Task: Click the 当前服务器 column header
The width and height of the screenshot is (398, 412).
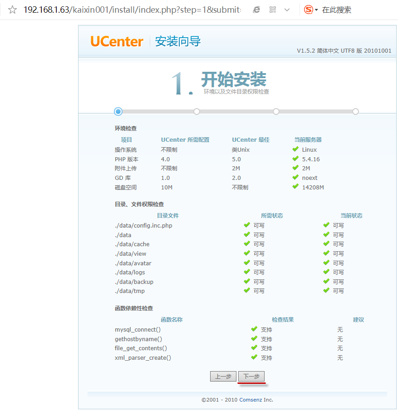Action: pos(308,140)
